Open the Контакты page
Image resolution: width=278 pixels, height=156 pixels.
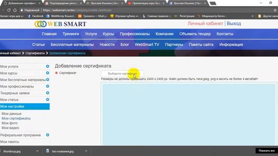click(225, 34)
